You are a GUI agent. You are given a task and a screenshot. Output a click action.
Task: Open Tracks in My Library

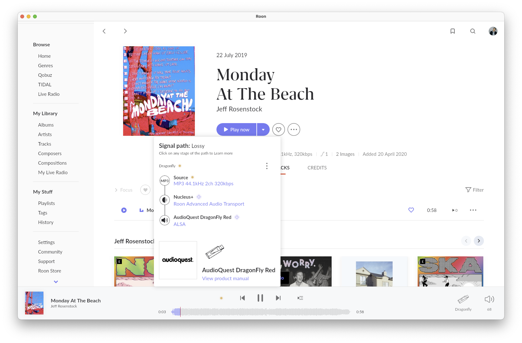(x=45, y=144)
